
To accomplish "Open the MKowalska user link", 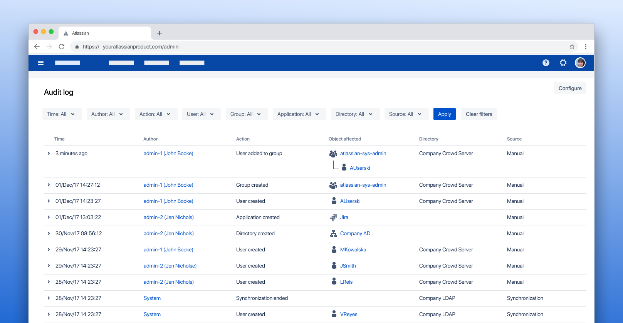I will (353, 249).
